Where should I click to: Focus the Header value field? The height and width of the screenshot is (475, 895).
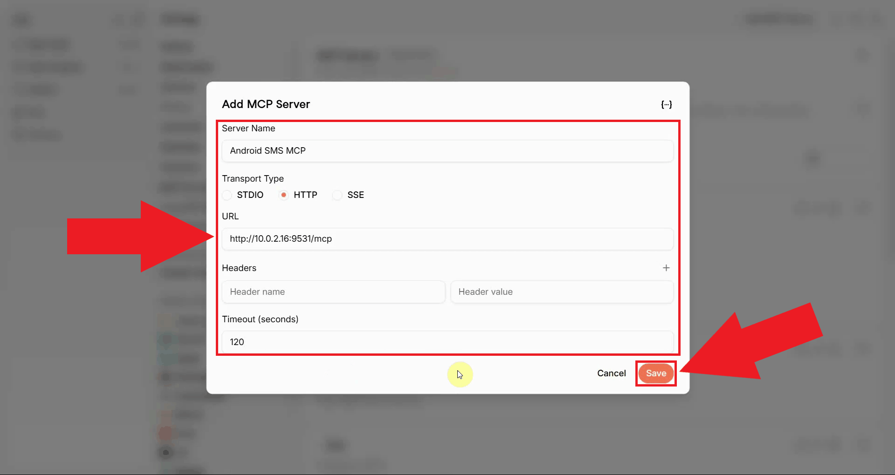pos(562,292)
